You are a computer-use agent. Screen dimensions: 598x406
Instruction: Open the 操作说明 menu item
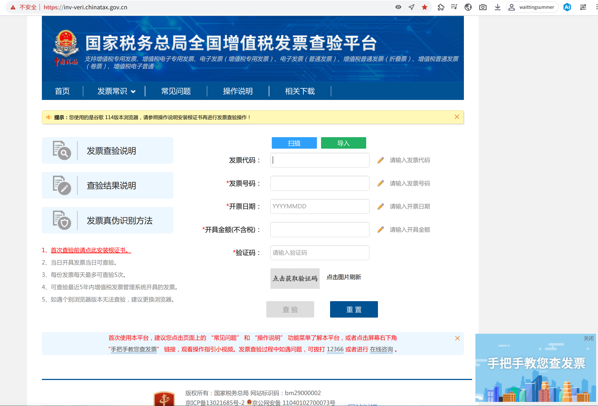click(238, 91)
